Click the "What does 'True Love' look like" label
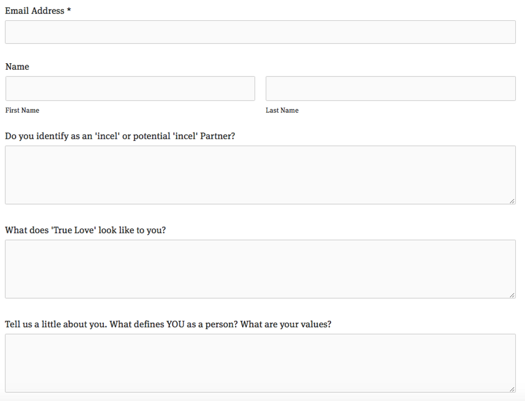This screenshot has width=525, height=401. [x=85, y=230]
